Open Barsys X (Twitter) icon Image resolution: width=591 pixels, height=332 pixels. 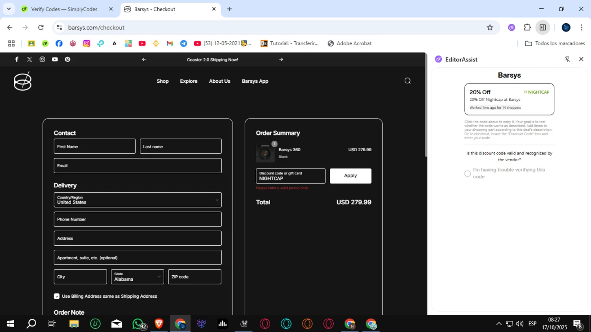[30, 59]
